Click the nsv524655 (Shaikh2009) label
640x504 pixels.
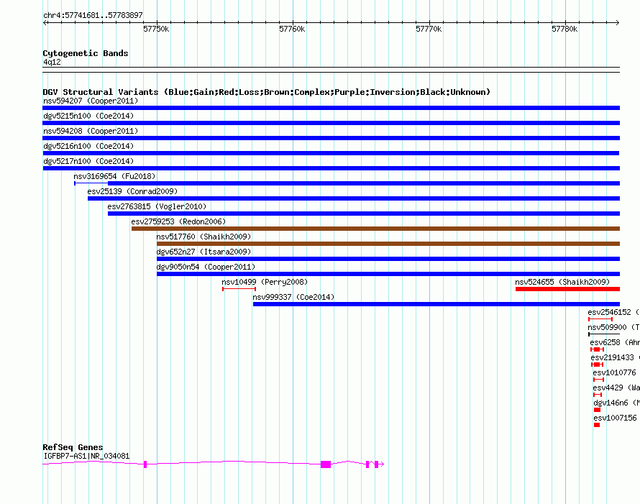tap(562, 282)
